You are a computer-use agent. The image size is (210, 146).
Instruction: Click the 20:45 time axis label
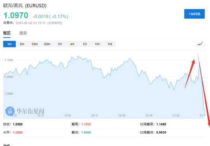pyautogui.click(x=149, y=116)
